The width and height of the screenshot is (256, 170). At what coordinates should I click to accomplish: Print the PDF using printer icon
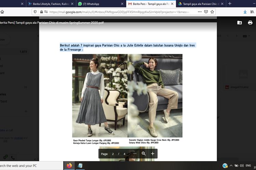tap(250, 23)
